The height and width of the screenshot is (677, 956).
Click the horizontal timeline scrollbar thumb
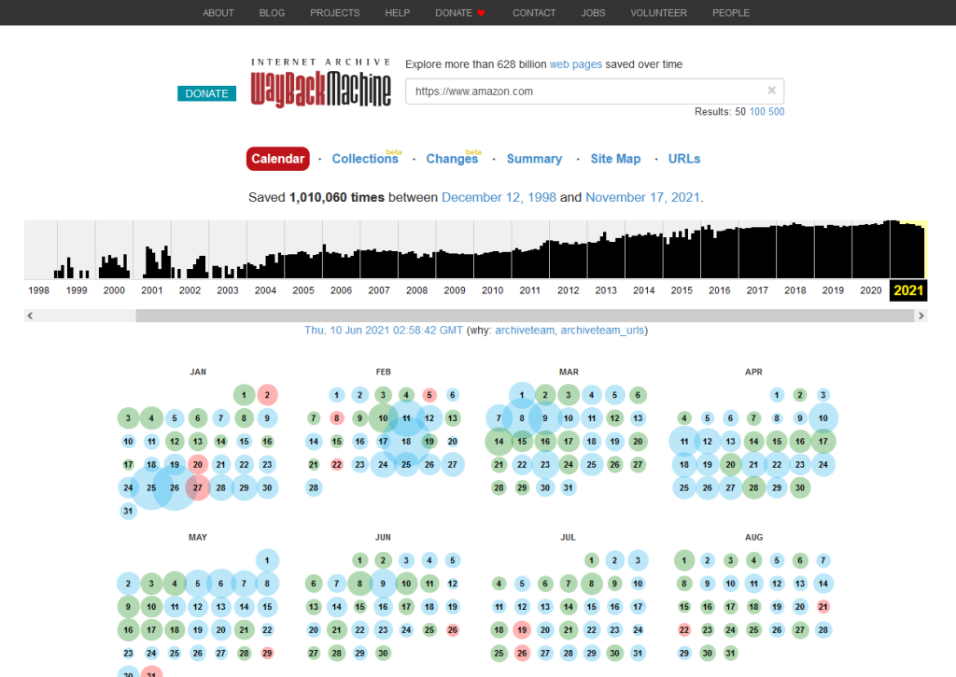(525, 316)
